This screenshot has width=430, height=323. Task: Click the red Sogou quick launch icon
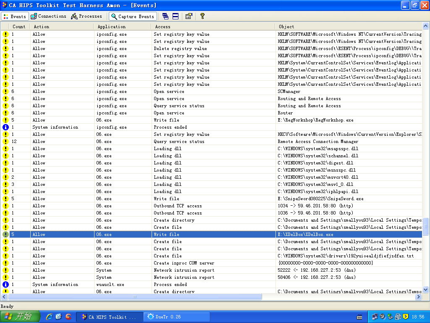point(68,317)
